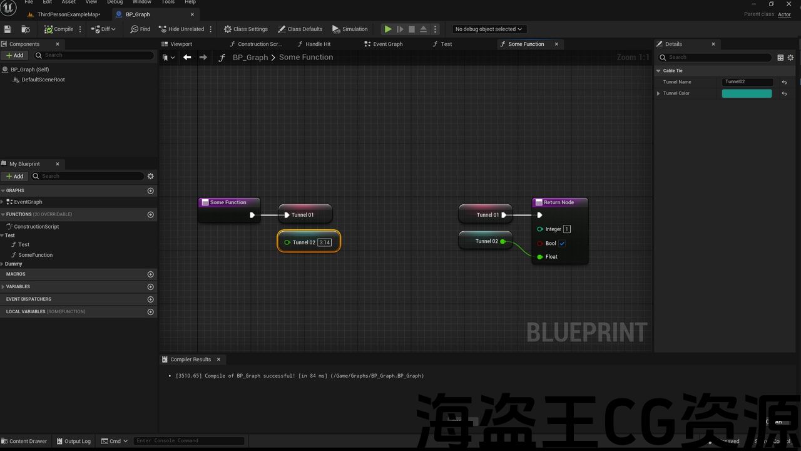The height and width of the screenshot is (451, 801).
Task: Open the debug object selection dropdown
Action: (x=489, y=29)
